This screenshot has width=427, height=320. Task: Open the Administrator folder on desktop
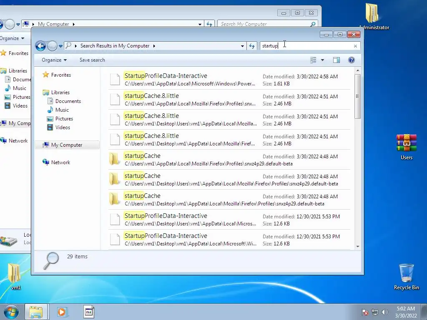pos(373,16)
